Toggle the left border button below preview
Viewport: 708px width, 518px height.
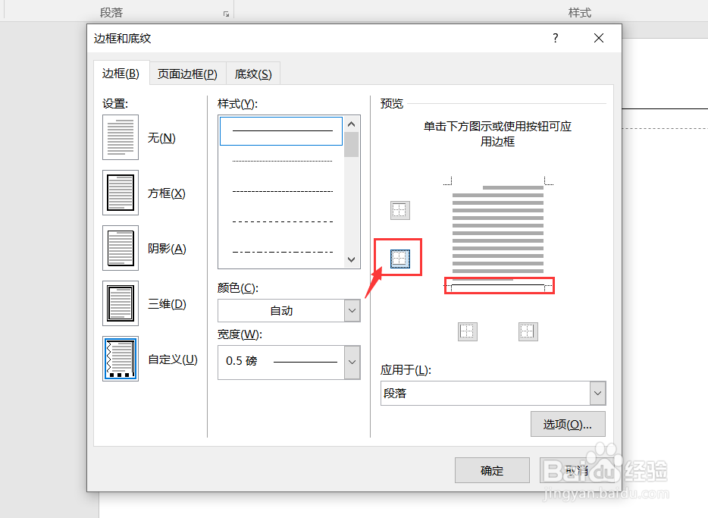[x=468, y=332]
